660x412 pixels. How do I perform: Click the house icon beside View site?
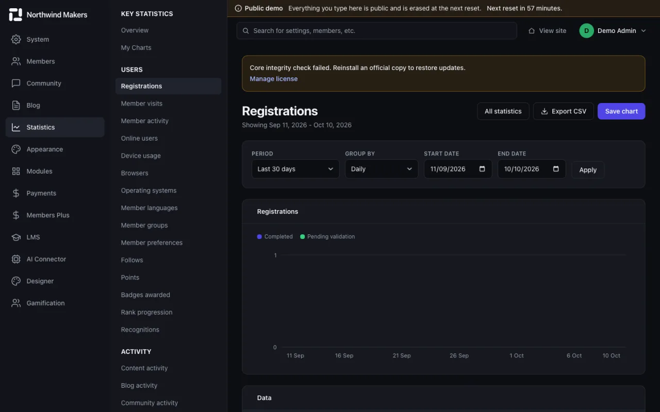(532, 31)
